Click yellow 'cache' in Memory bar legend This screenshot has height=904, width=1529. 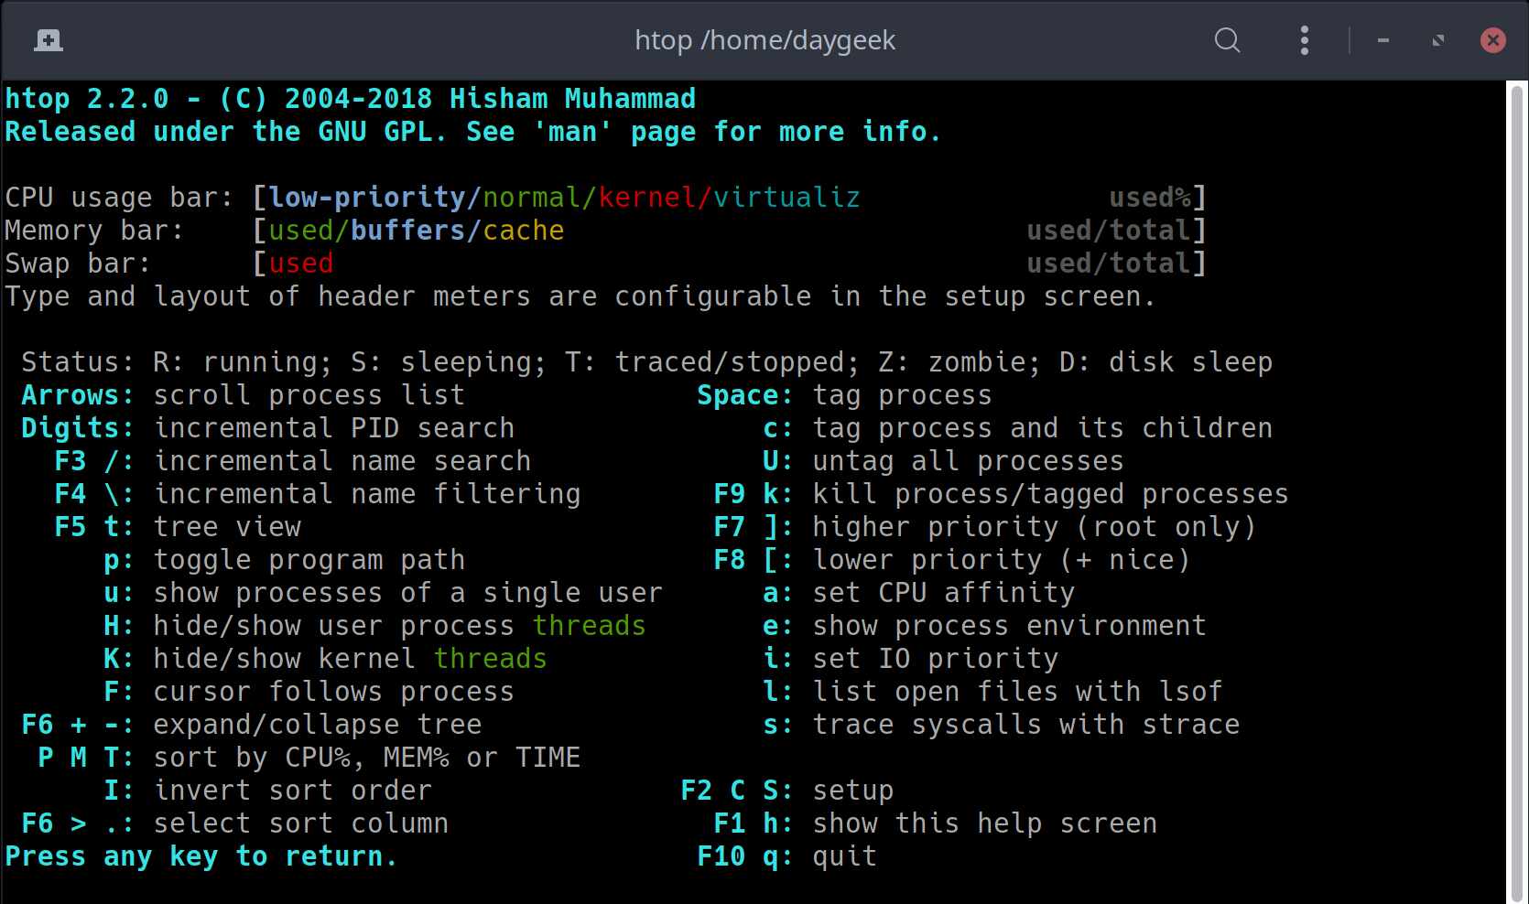[524, 231]
